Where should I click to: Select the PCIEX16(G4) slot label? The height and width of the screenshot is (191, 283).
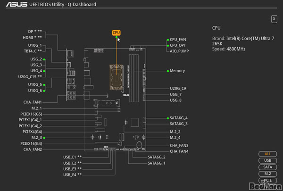[x=31, y=144]
